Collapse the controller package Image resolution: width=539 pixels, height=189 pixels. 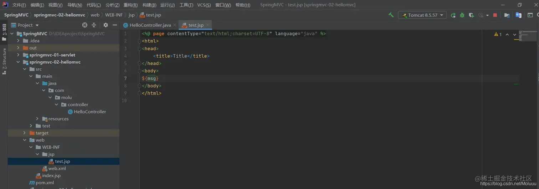pyautogui.click(x=56, y=104)
